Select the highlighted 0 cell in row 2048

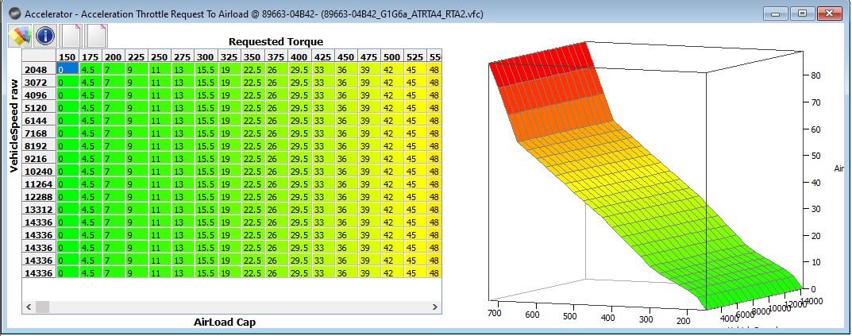(x=68, y=70)
